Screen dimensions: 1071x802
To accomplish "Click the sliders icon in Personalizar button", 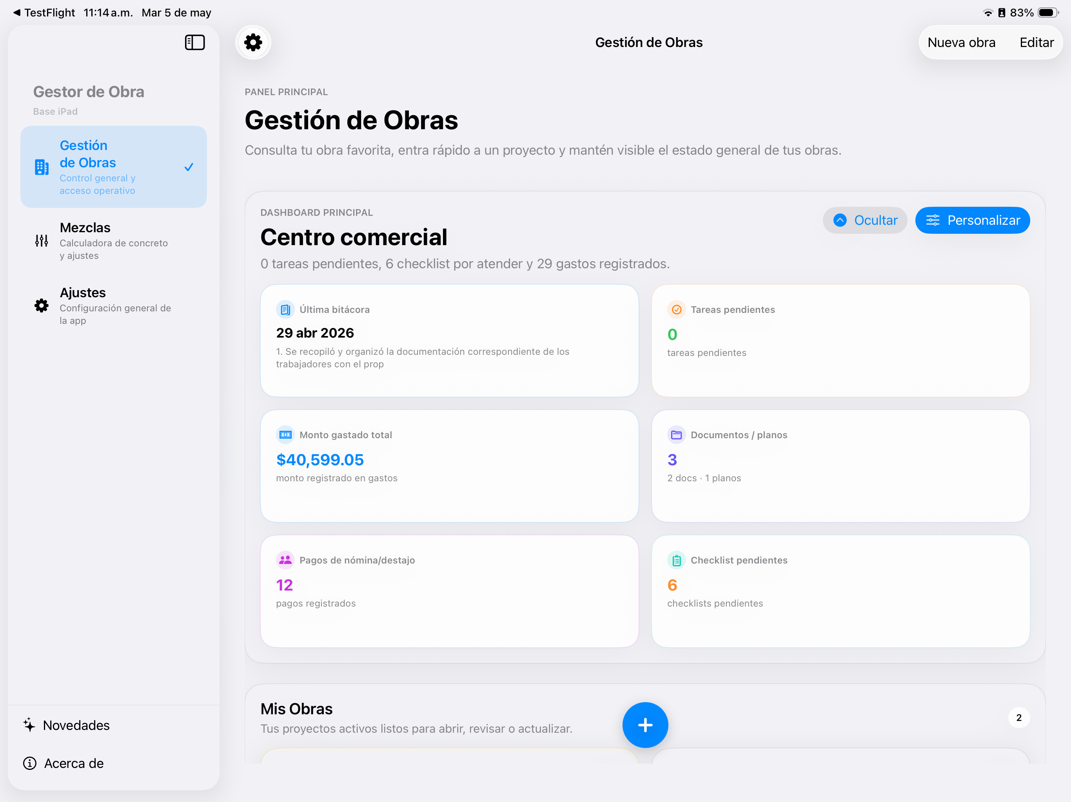I will (933, 220).
